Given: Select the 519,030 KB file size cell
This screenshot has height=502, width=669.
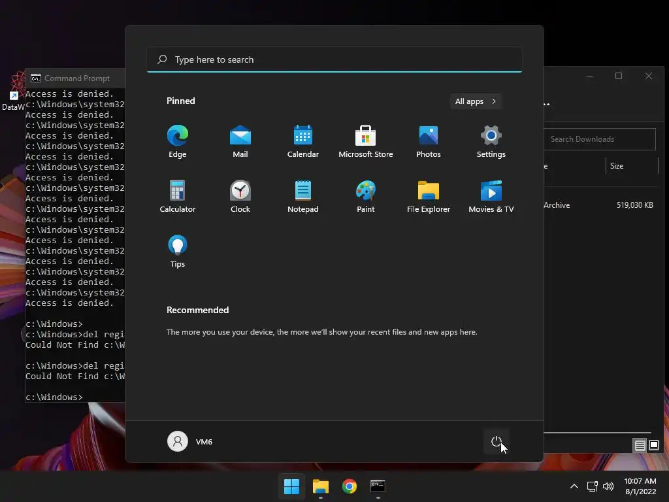Looking at the screenshot, I should point(634,205).
